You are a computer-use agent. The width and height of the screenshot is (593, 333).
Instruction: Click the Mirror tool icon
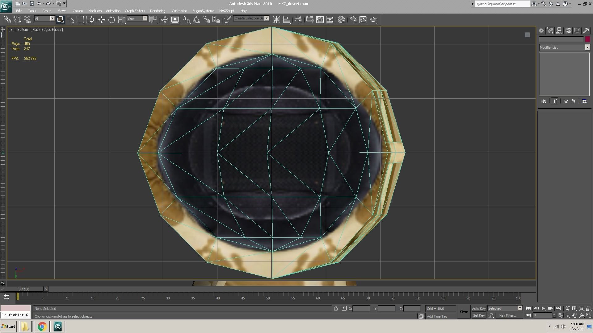coord(276,20)
